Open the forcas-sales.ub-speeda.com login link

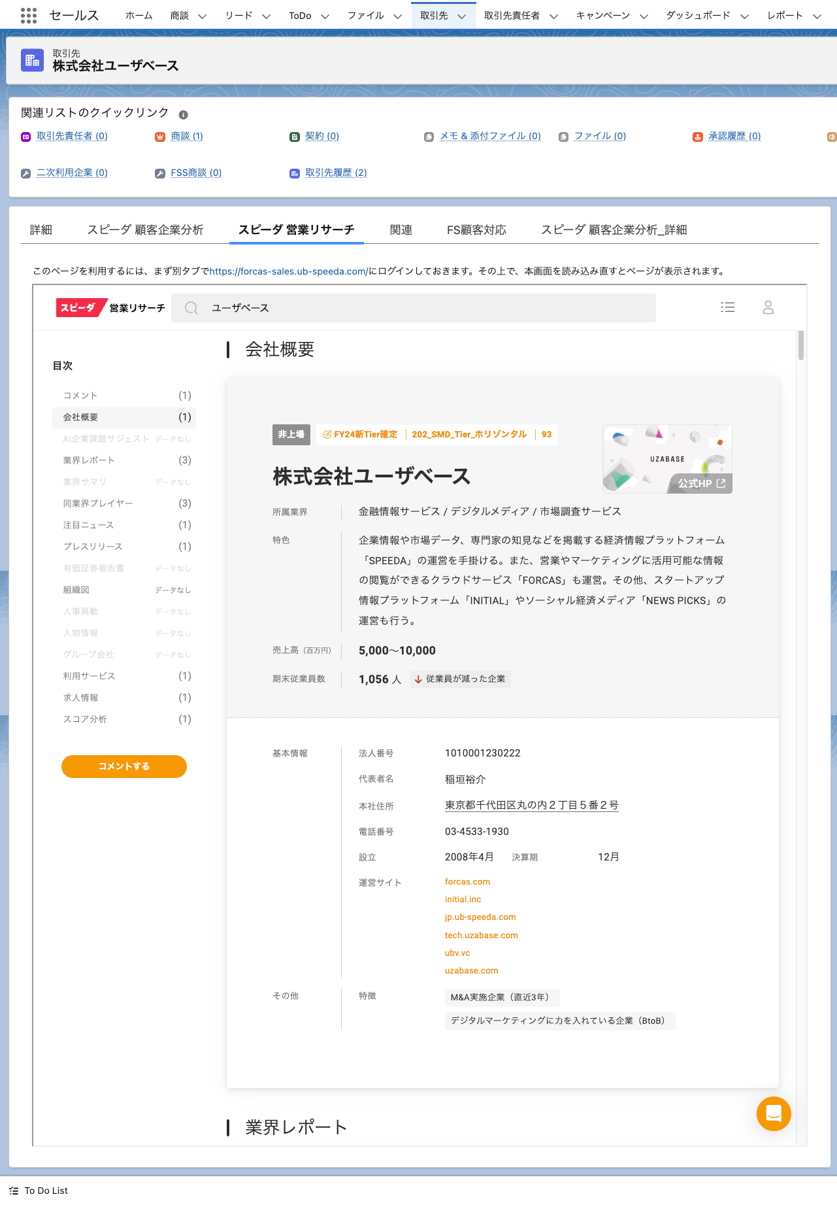[289, 271]
